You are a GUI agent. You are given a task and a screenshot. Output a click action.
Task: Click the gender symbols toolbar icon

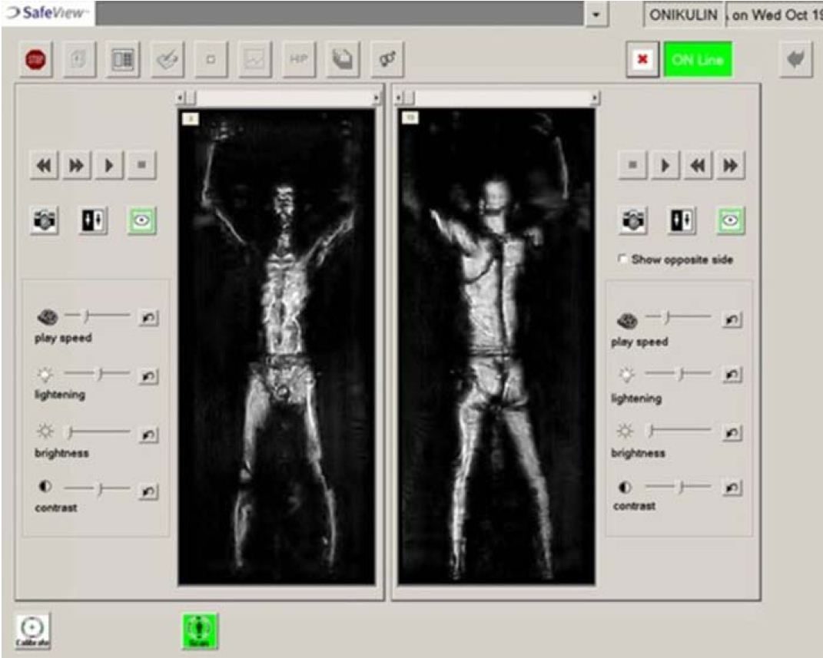pyautogui.click(x=387, y=59)
